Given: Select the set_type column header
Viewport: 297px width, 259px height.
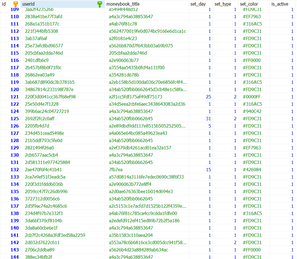Looking at the screenshot, I should (223, 4).
